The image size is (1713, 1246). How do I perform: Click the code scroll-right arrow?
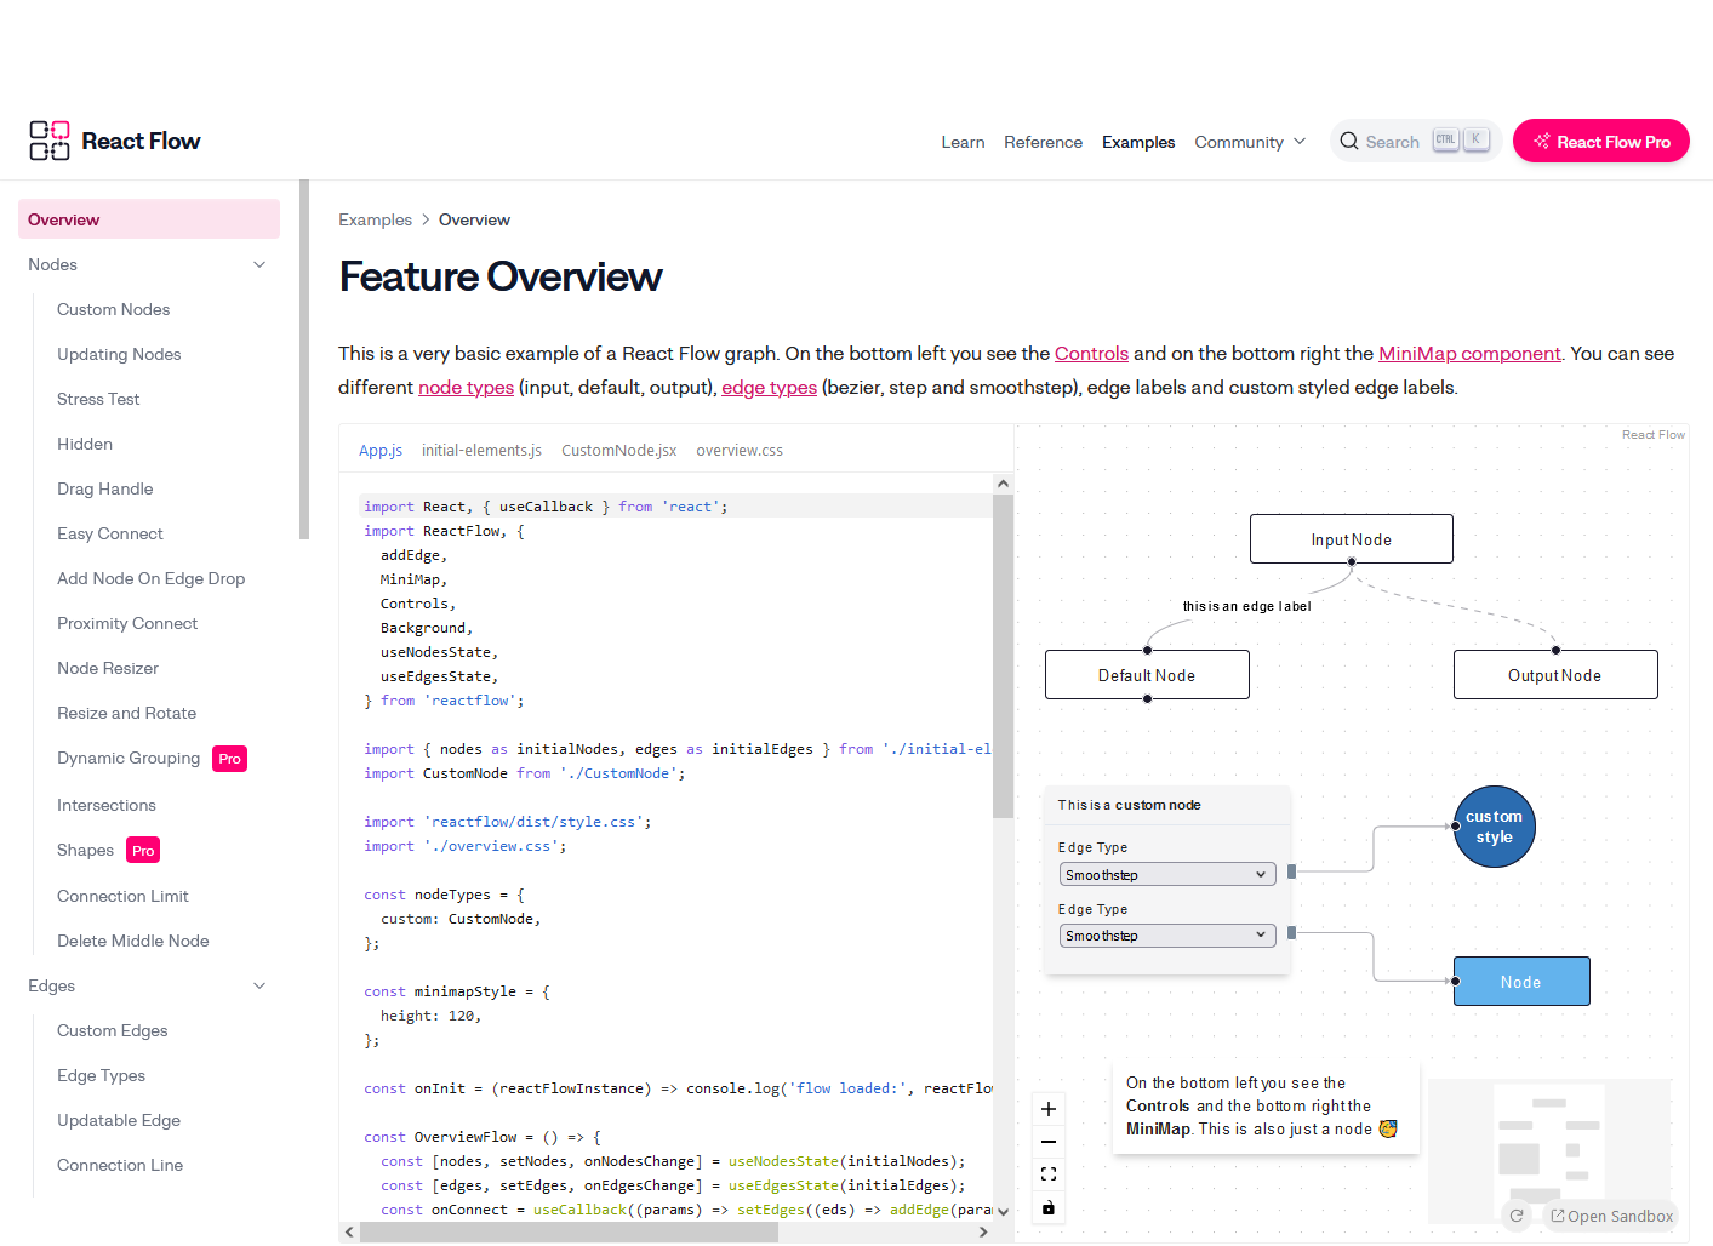coord(983,1231)
